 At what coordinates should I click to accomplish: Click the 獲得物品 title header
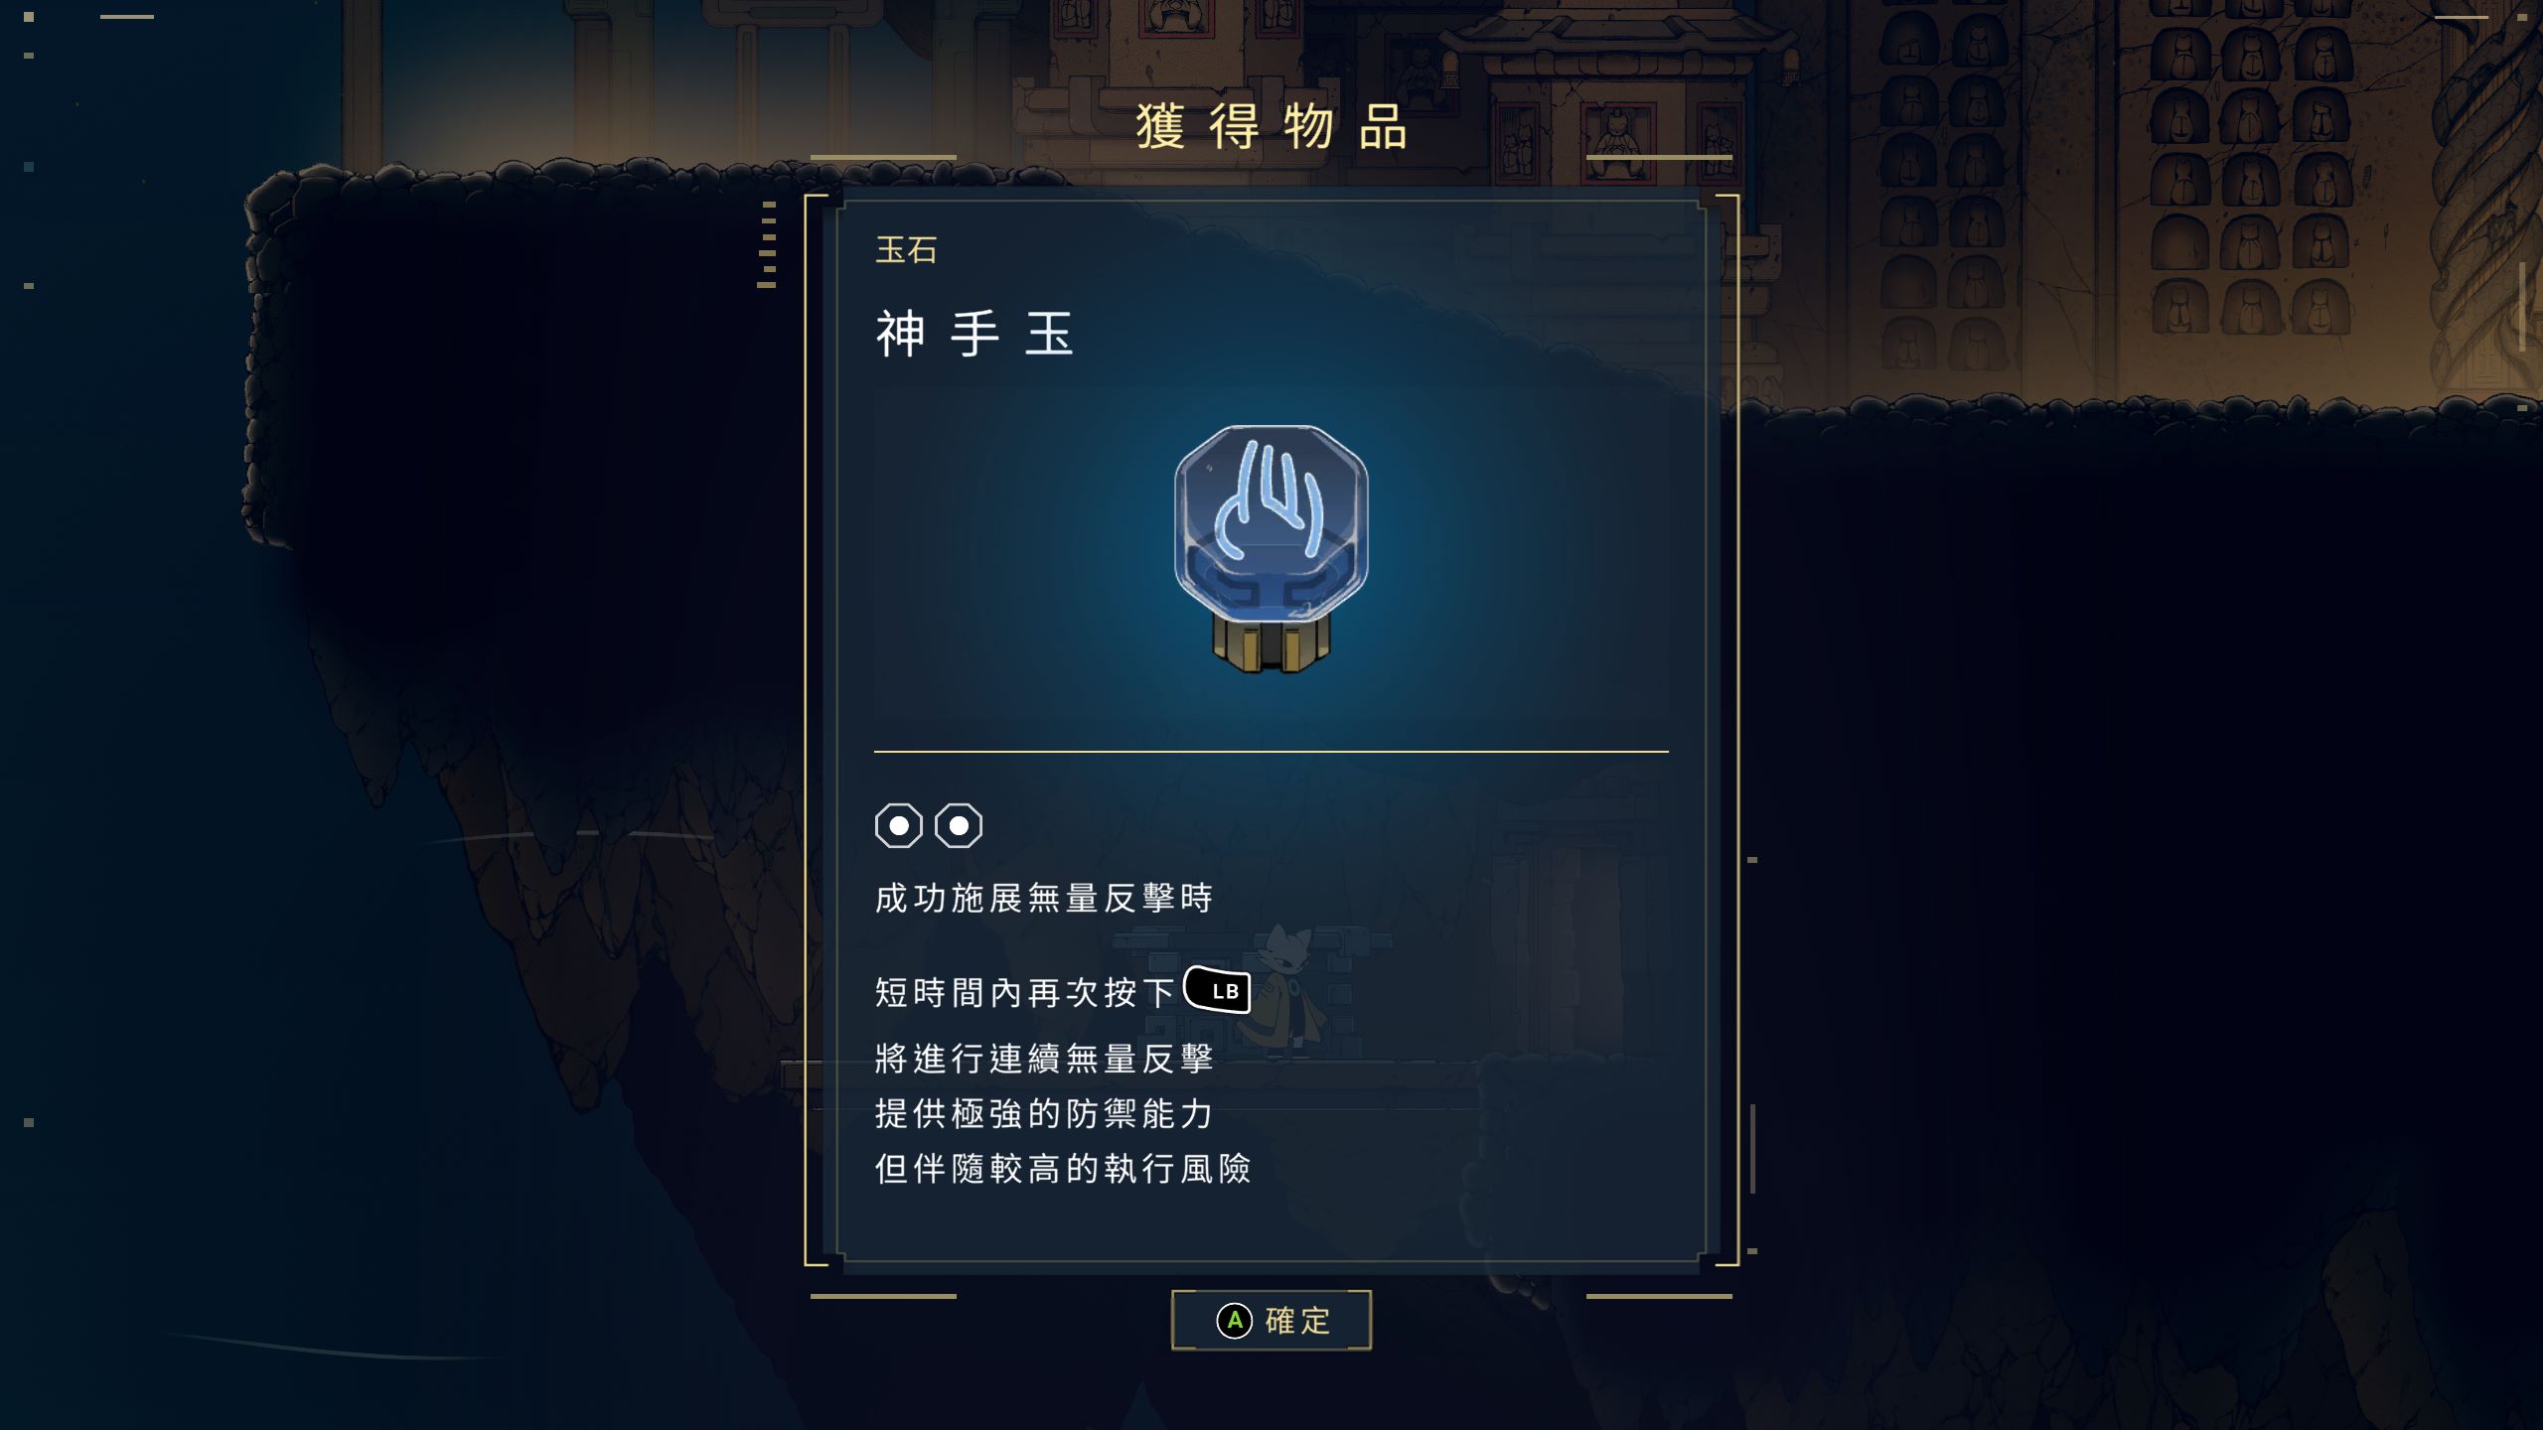click(x=1271, y=127)
